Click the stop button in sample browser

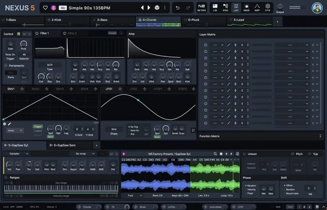(x=221, y=154)
